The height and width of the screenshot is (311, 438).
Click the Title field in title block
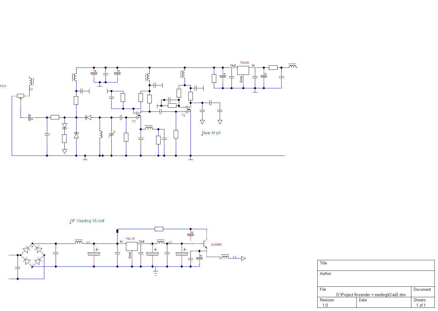(x=376, y=265)
